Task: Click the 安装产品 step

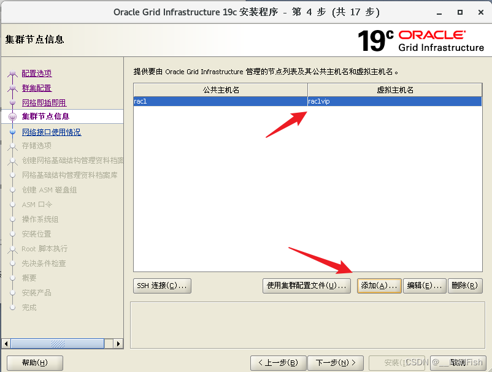Action: tap(36, 293)
